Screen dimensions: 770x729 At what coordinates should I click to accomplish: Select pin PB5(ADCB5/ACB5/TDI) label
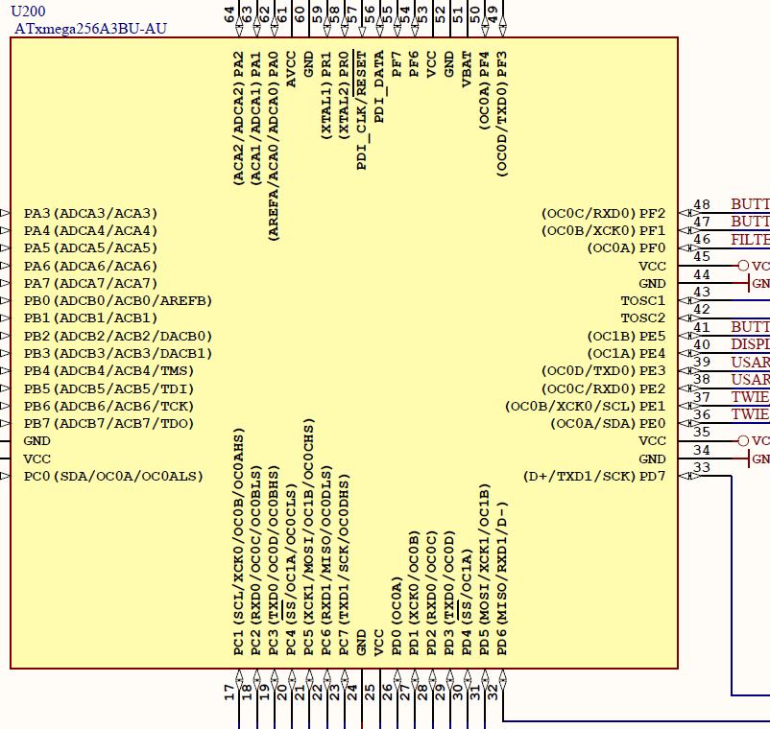point(109,388)
